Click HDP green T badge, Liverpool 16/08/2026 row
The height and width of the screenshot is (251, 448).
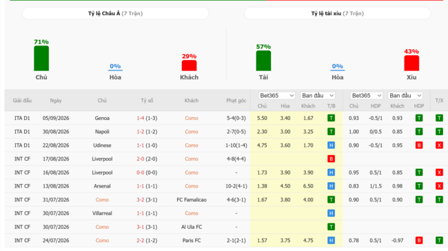point(419,172)
